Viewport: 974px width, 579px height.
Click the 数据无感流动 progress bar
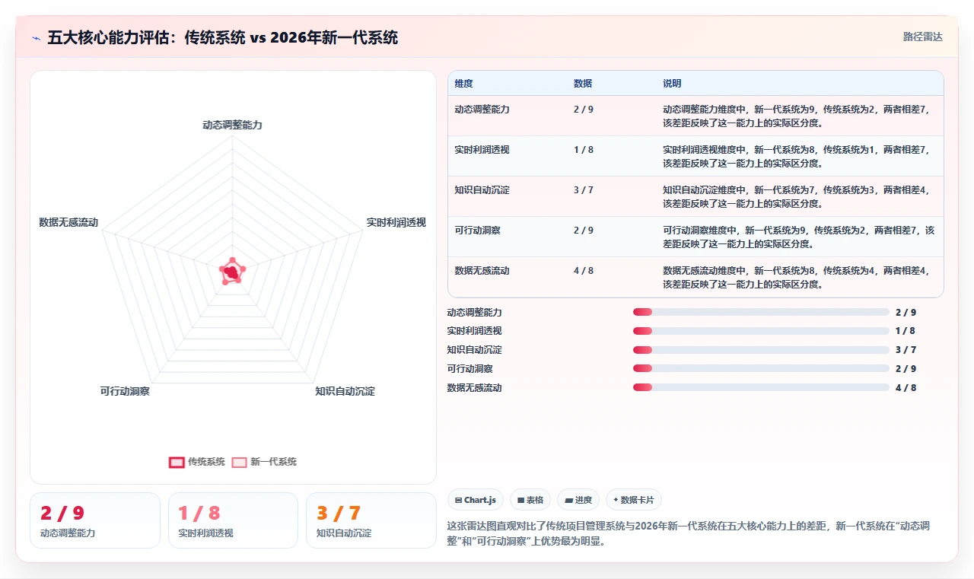761,388
